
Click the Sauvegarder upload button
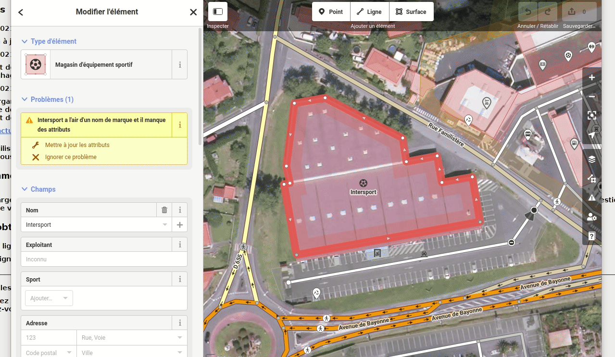[579, 12]
